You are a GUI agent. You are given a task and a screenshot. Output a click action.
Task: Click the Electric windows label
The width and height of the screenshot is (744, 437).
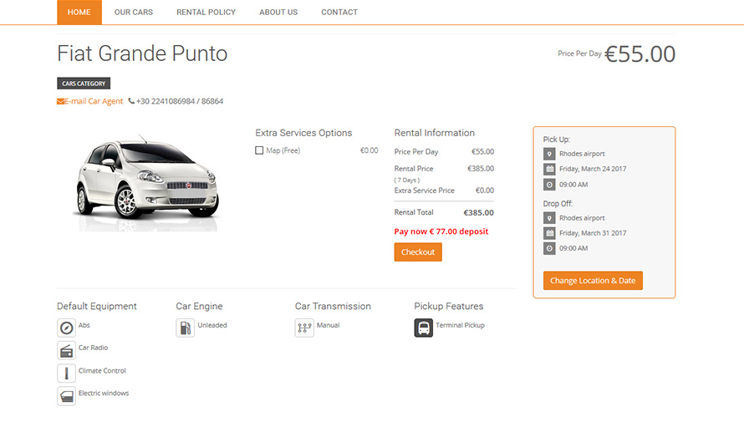point(104,393)
